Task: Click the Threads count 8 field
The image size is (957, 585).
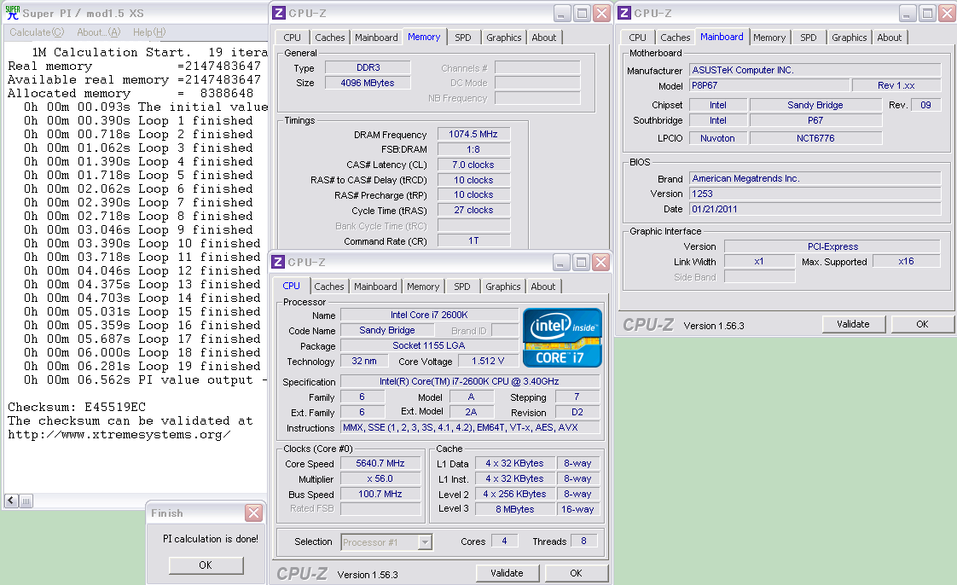Action: tap(583, 541)
